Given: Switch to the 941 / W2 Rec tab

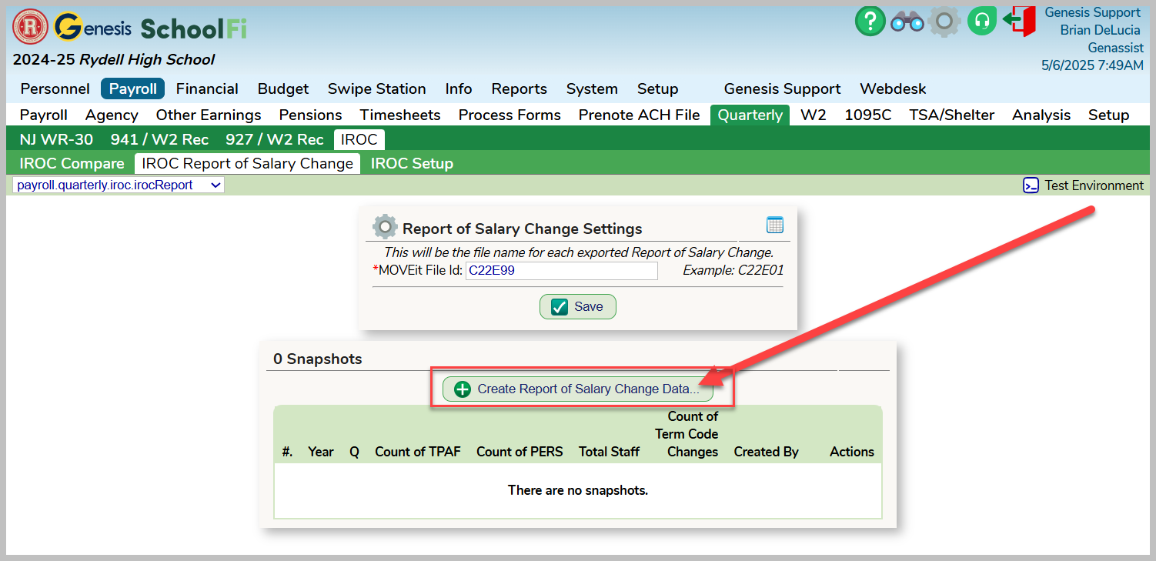Looking at the screenshot, I should tap(159, 140).
